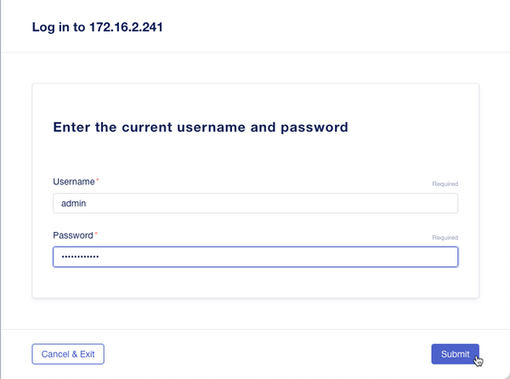Click blank card space below the Password field
The image size is (510, 379).
click(x=255, y=282)
